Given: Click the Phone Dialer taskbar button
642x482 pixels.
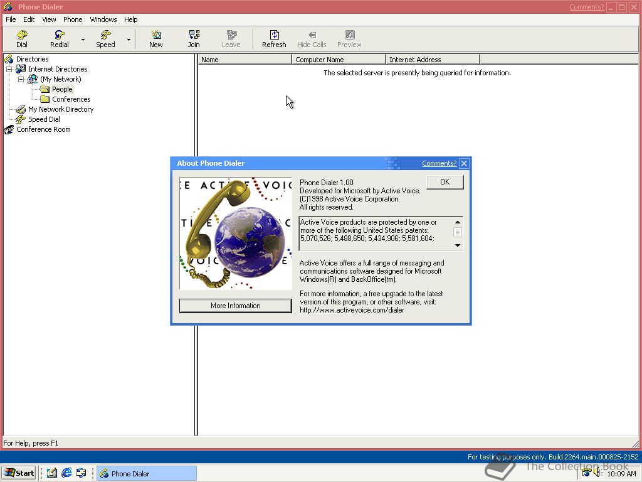Looking at the screenshot, I should [147, 473].
